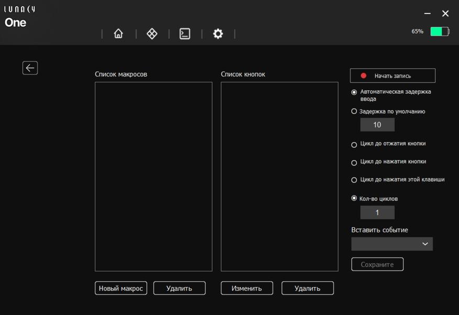
Task: Click the Lunacy One logo
Action: (20, 18)
